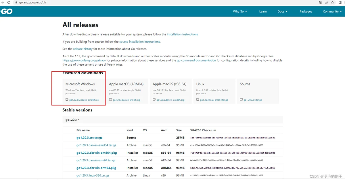The width and height of the screenshot is (345, 180).
Task: Click download icon beside go1.20.3.darwin-arm64.pkg card
Action: coord(110,100)
